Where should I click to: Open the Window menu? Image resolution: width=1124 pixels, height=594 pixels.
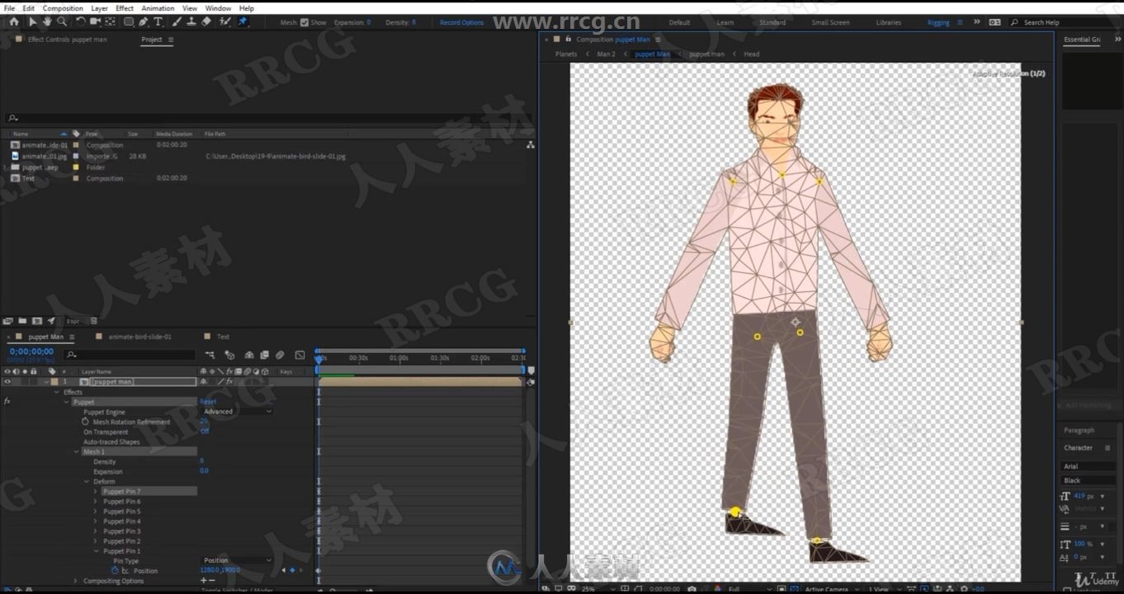218,8
